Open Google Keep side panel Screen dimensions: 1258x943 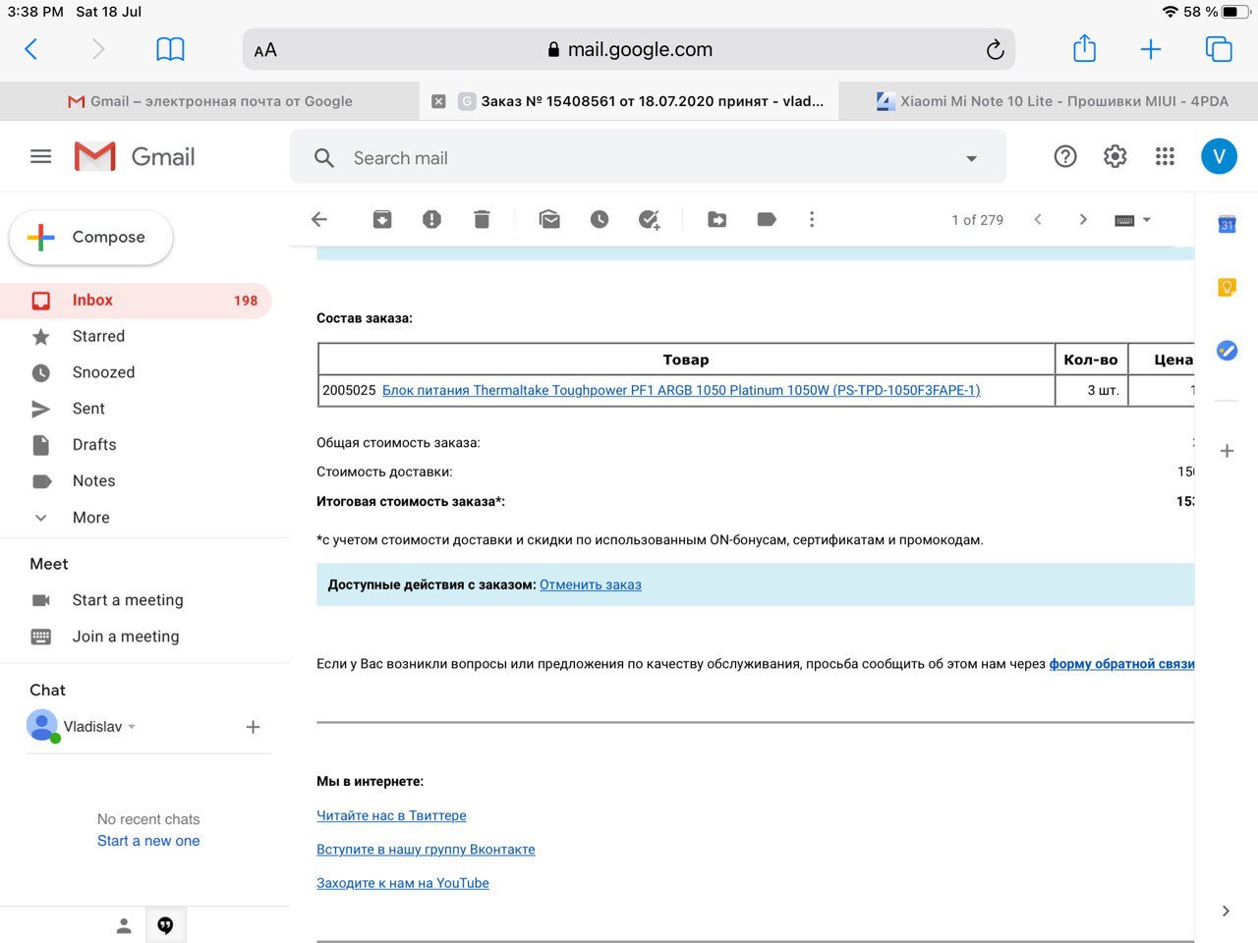pos(1227,287)
